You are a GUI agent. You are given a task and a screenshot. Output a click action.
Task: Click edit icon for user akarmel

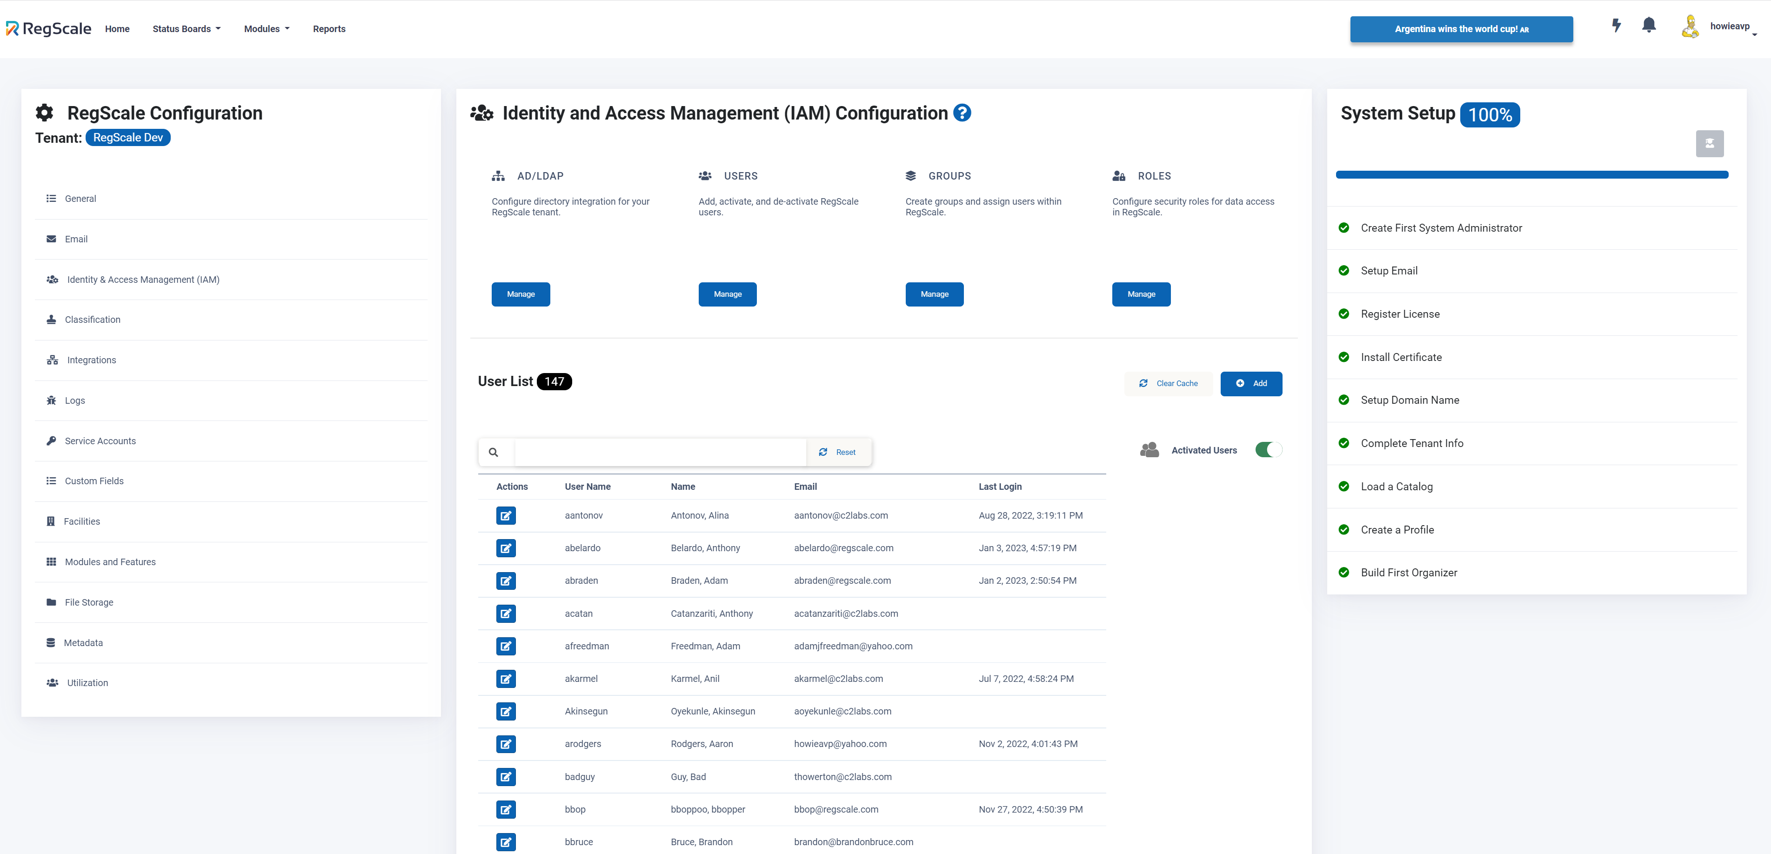click(506, 679)
